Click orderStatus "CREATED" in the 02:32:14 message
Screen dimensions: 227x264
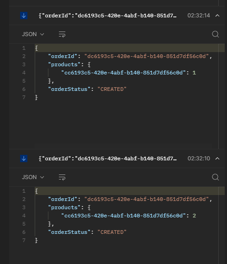point(112,89)
